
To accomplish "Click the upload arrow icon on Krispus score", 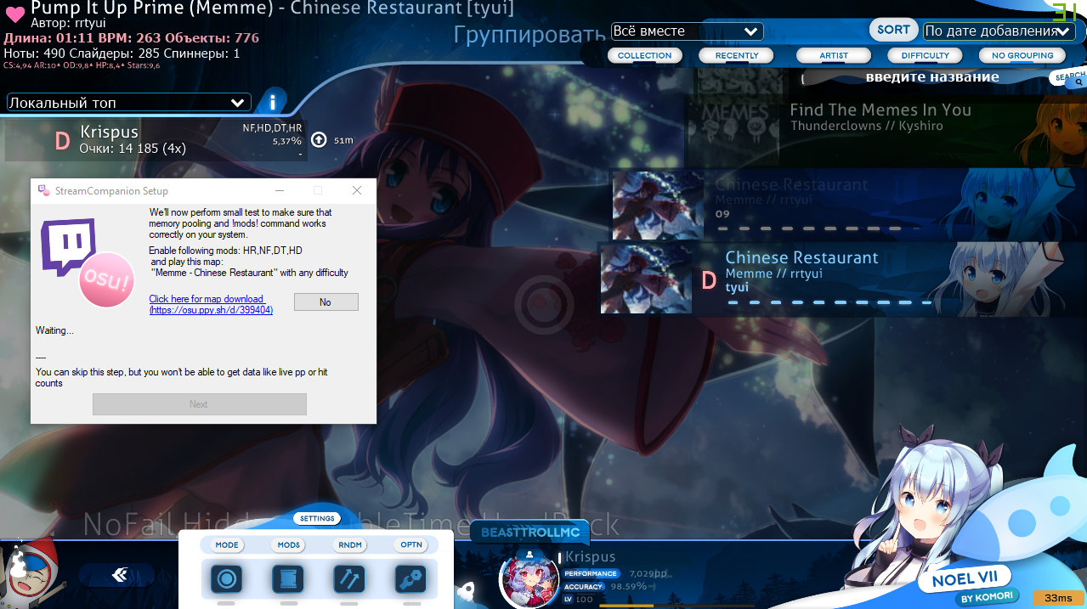I will (x=319, y=140).
